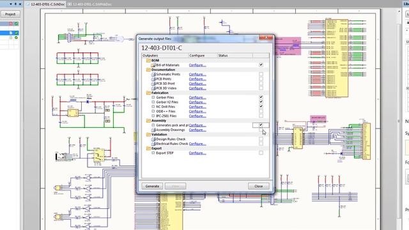Open Configure link for Schematic Prints
409x230 pixels.
(197, 74)
